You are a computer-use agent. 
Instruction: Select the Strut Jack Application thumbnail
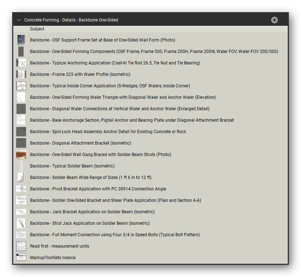tap(21, 223)
